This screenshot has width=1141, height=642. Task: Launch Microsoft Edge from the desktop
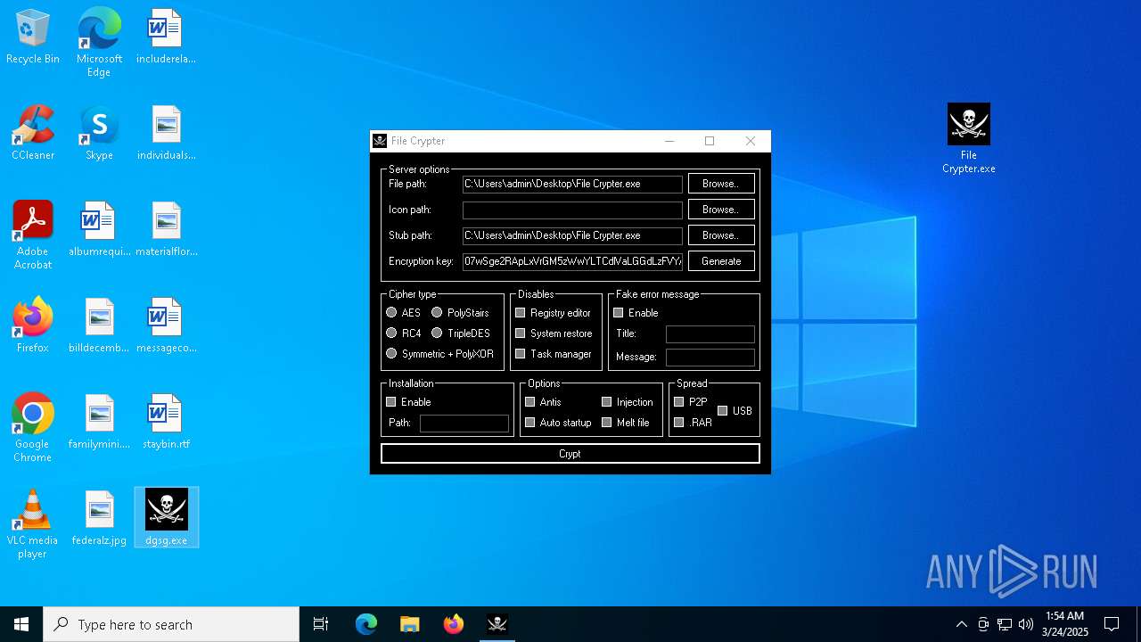(99, 43)
